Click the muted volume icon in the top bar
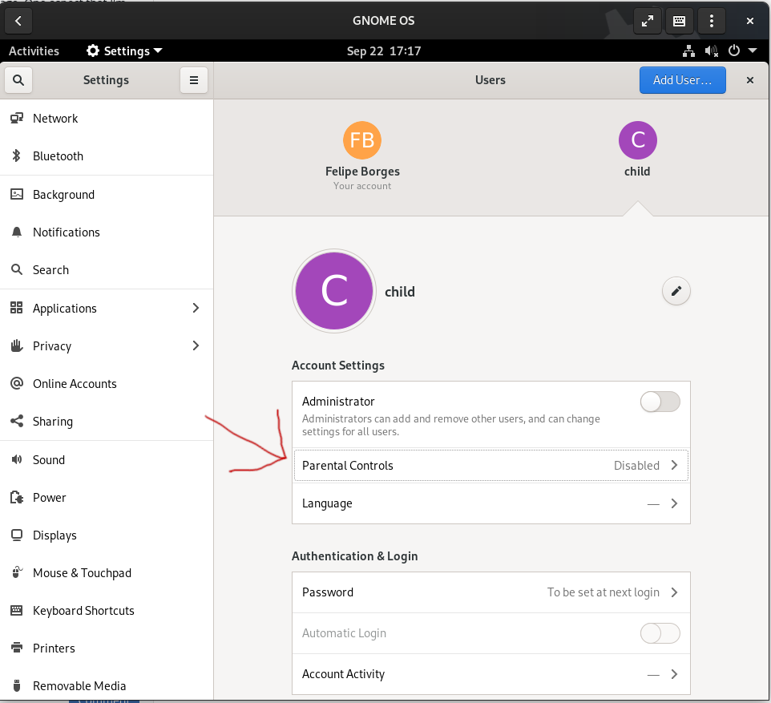Screen dimensions: 771x703 tap(712, 51)
